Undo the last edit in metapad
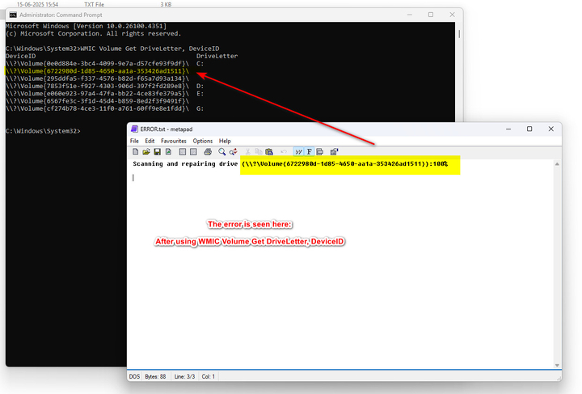 pyautogui.click(x=284, y=151)
